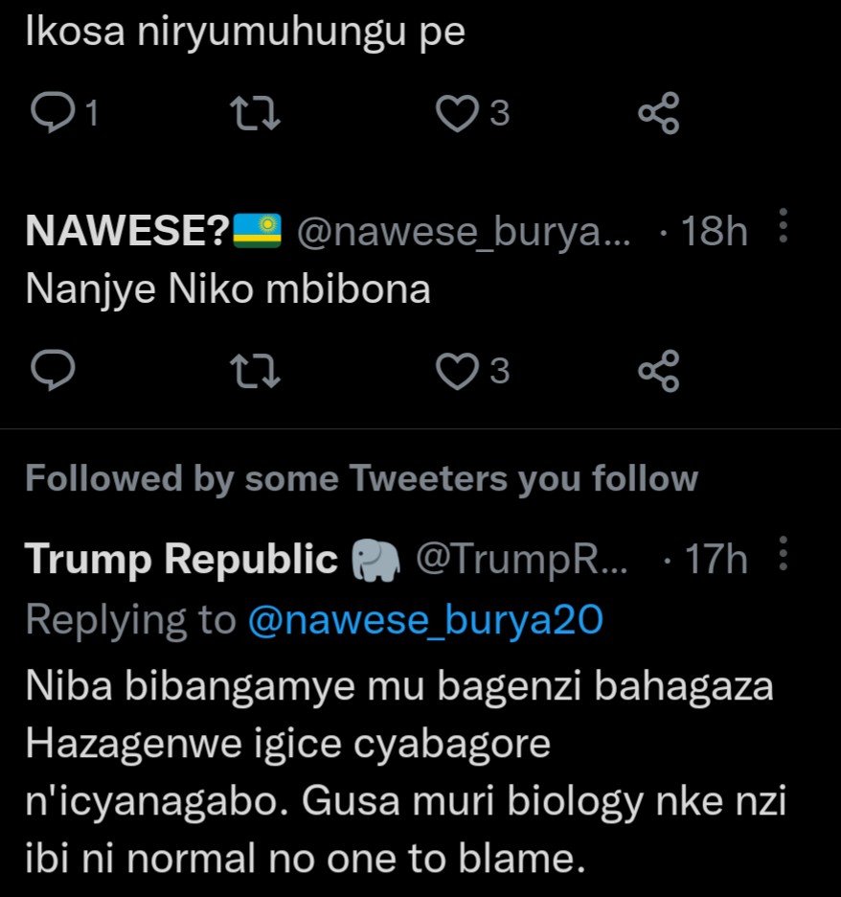Screen dimensions: 841x897
Task: Open the @nawese_burya20 mention in Replying to
Action: [x=425, y=620]
